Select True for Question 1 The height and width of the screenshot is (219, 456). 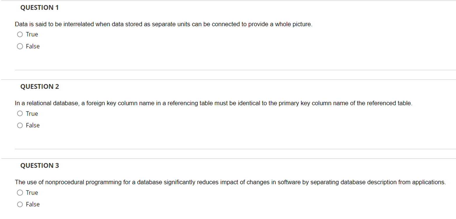(x=20, y=34)
